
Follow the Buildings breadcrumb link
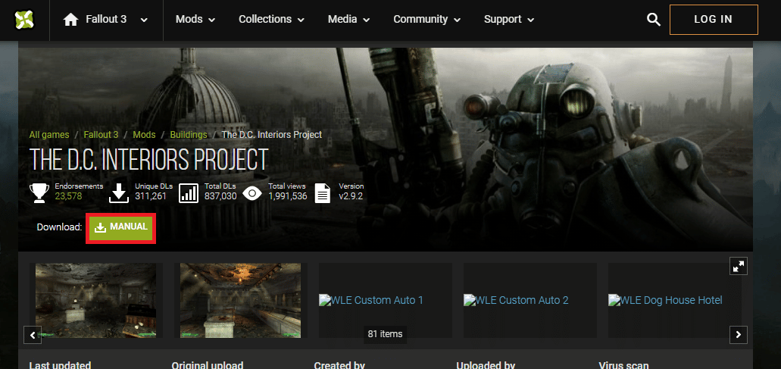coord(189,135)
